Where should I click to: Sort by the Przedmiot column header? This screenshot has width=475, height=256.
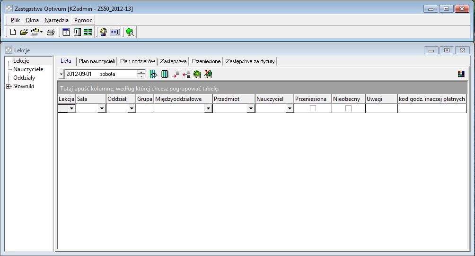[234, 99]
